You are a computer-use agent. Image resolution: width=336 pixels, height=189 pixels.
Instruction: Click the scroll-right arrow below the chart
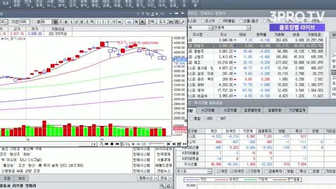pos(94,144)
